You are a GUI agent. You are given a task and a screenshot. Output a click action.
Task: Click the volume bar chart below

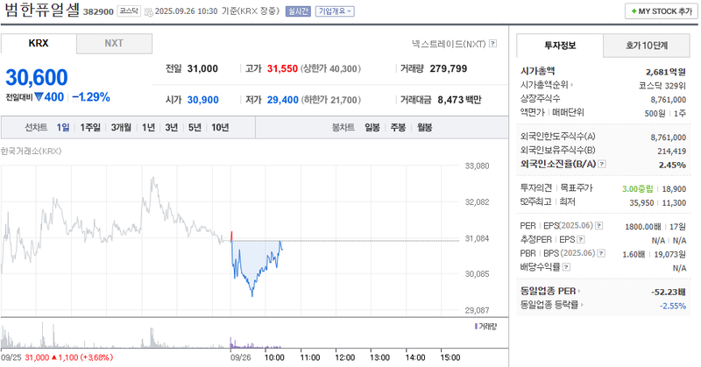click(x=230, y=335)
